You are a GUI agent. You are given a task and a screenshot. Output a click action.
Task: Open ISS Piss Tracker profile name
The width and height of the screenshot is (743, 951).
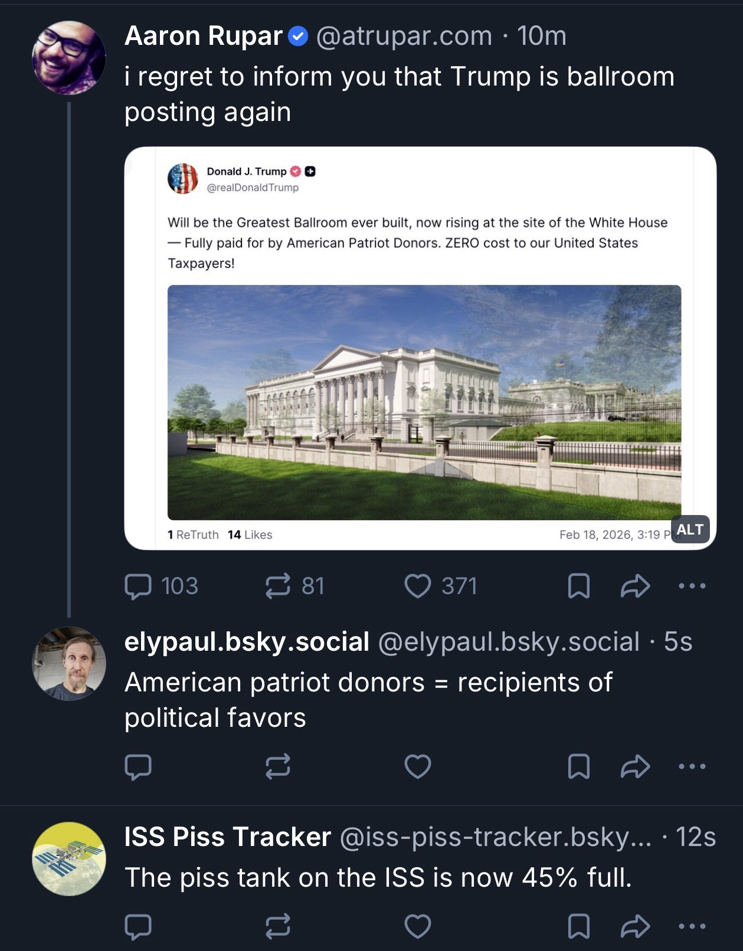(x=227, y=837)
